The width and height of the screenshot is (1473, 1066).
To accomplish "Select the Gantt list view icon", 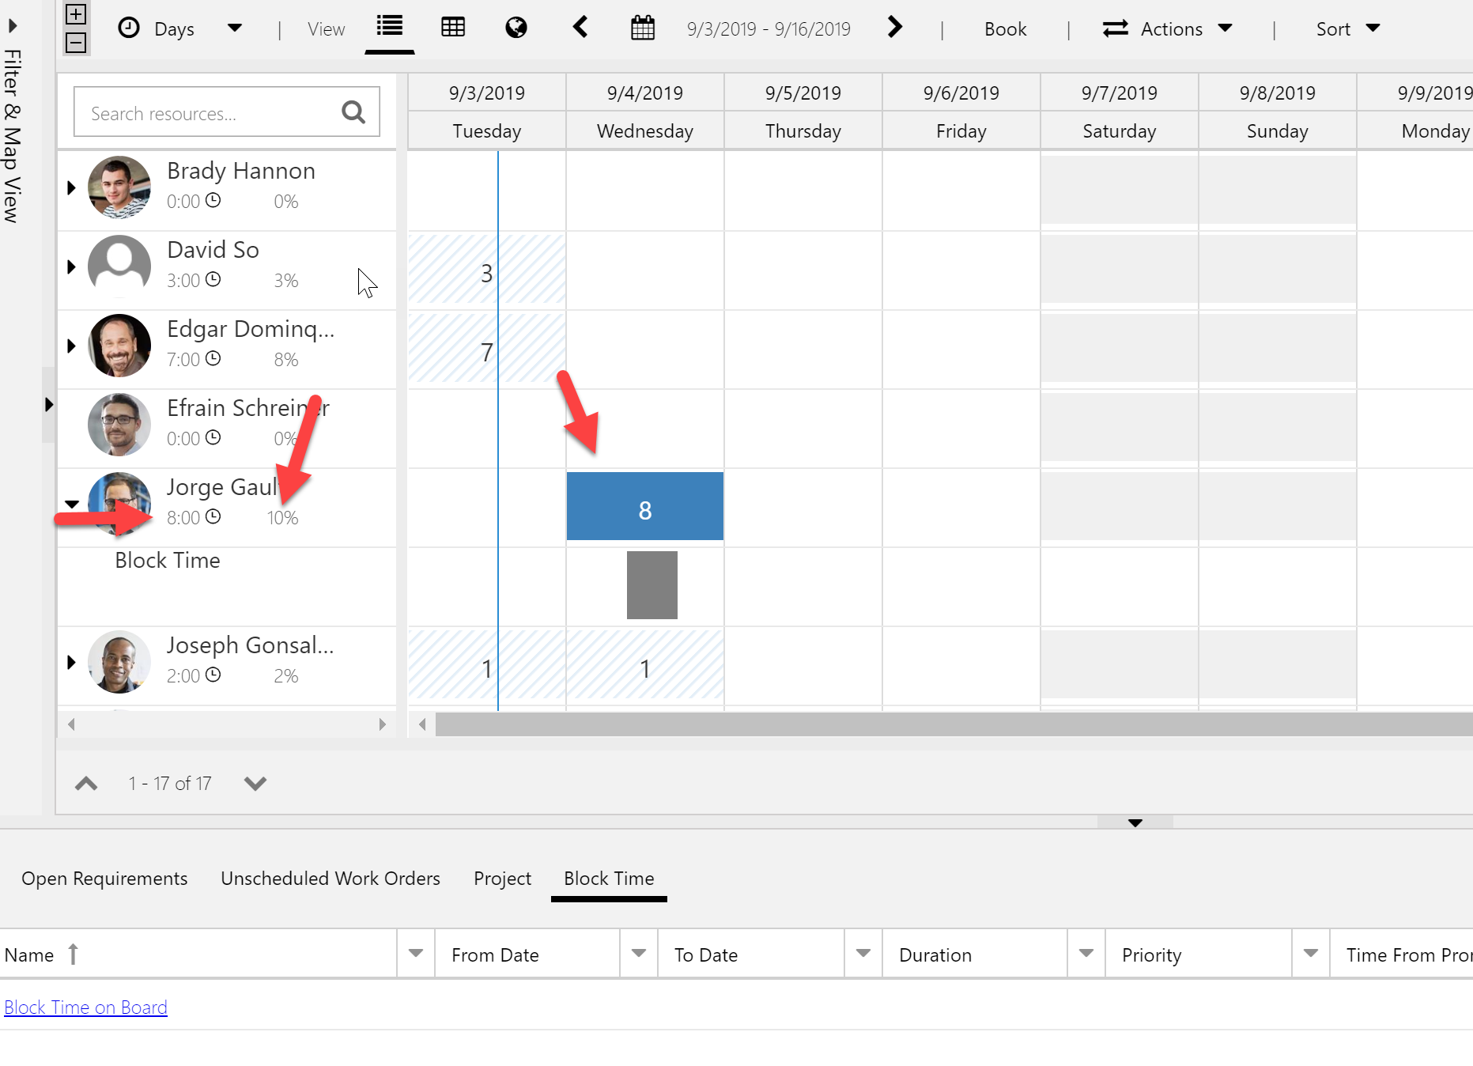I will (x=389, y=26).
